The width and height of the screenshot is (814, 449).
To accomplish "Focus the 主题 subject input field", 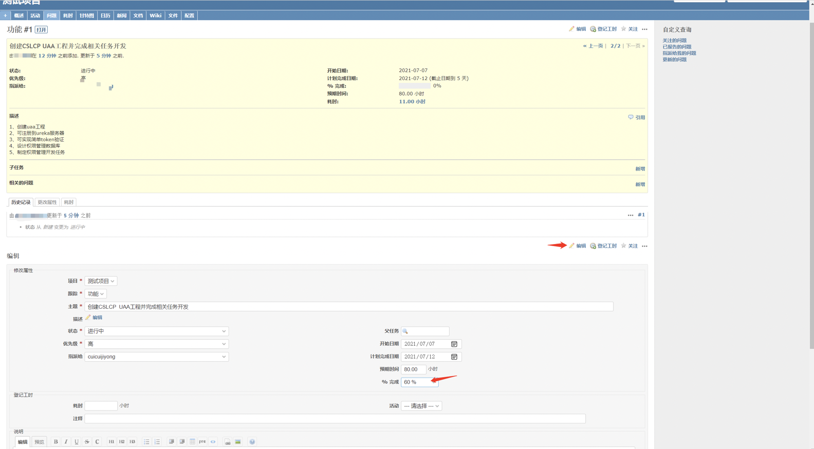I will [349, 307].
